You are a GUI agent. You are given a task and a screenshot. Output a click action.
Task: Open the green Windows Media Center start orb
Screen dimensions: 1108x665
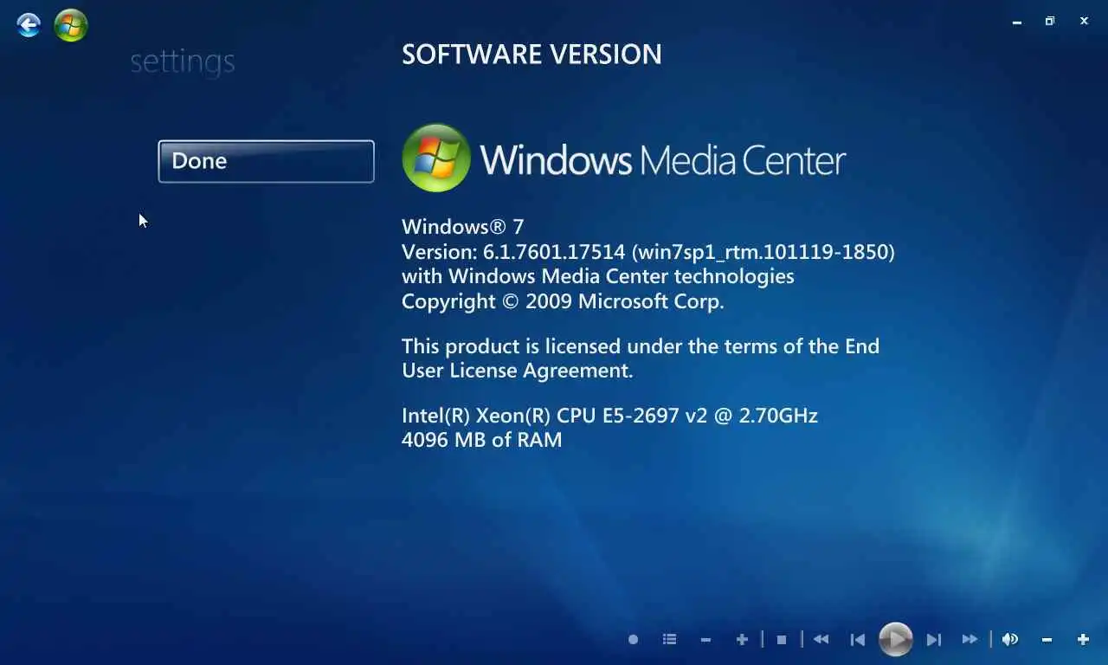click(71, 25)
